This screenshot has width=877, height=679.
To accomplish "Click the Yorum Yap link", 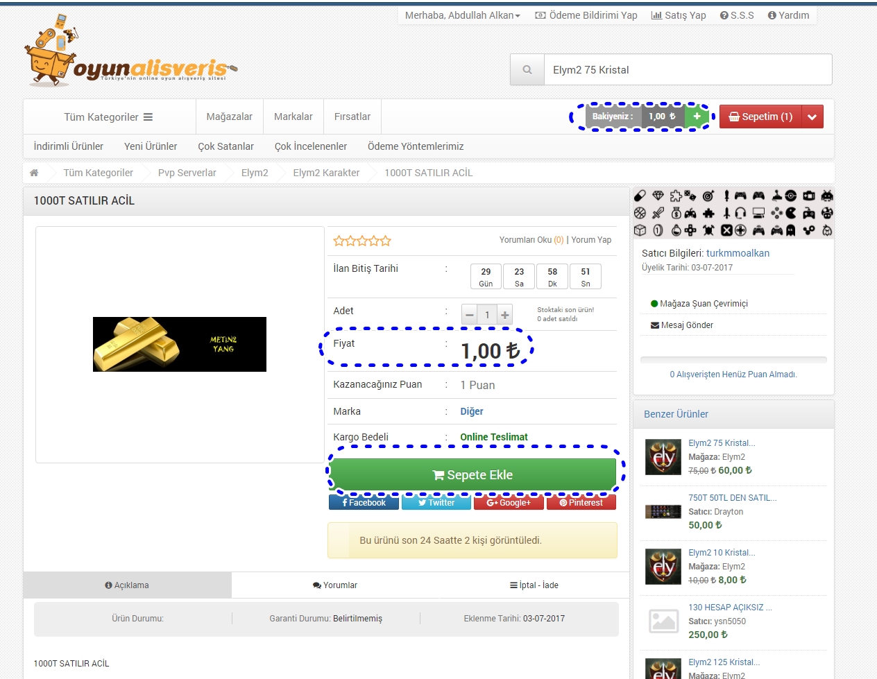I will (x=592, y=240).
